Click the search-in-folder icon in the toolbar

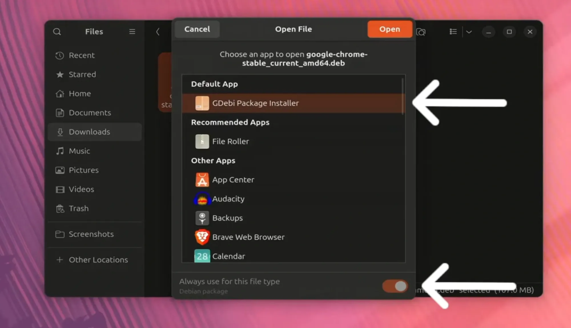click(422, 32)
